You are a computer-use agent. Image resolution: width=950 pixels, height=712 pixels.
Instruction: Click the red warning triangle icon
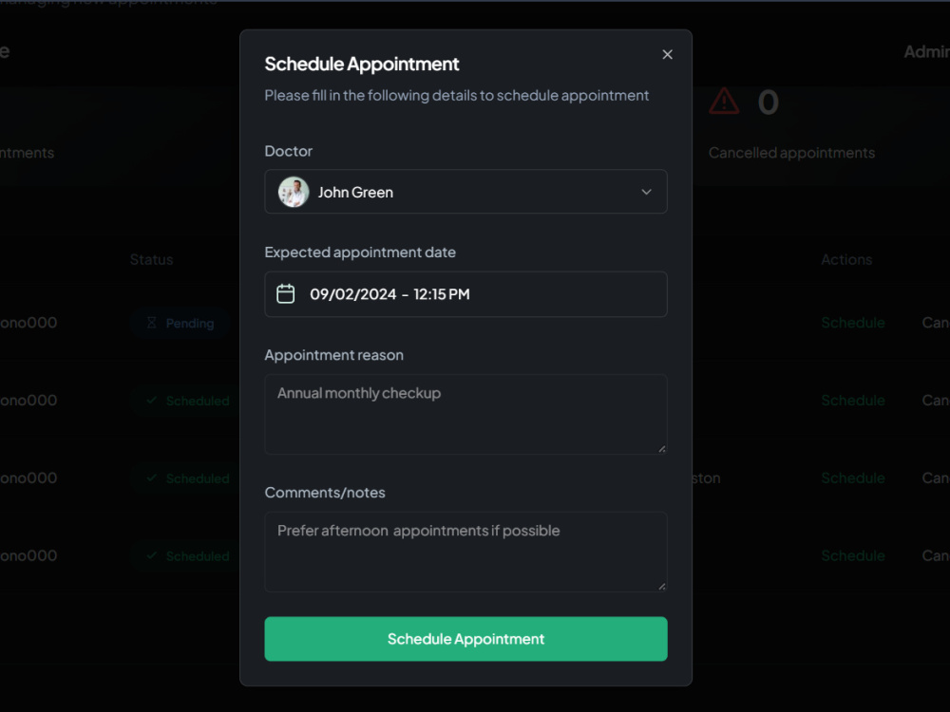point(723,102)
